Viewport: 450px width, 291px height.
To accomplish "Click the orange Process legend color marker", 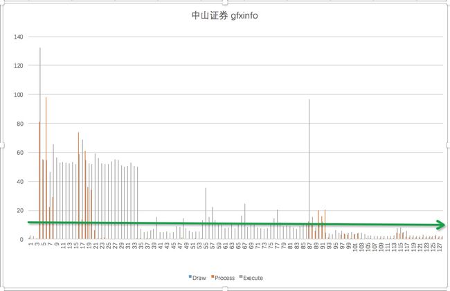I will pyautogui.click(x=213, y=276).
